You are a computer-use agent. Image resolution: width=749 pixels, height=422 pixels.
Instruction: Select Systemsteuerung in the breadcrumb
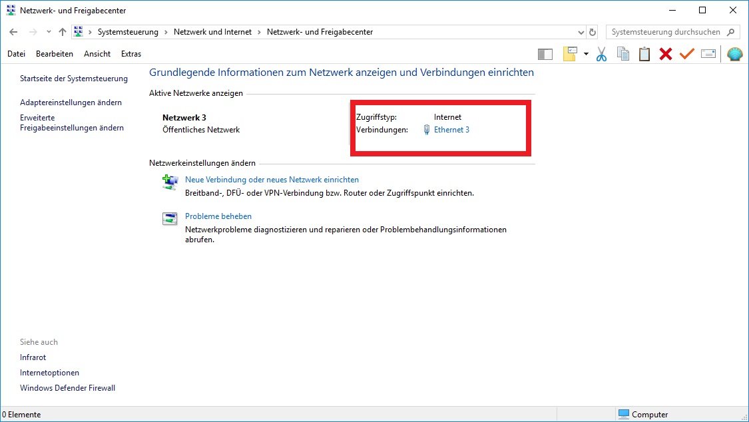point(128,32)
